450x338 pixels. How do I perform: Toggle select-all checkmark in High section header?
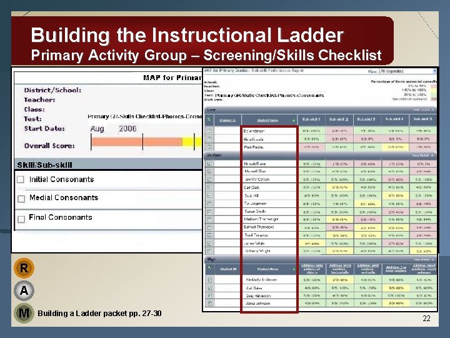tap(209, 268)
